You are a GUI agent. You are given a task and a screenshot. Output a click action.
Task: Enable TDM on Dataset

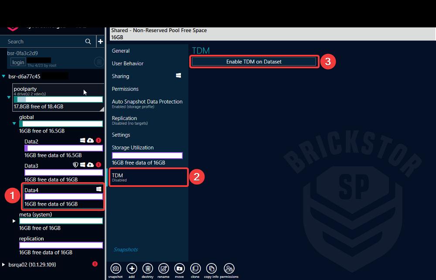254,61
